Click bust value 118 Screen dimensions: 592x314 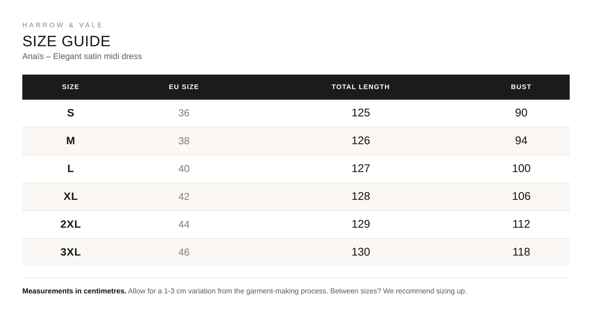[x=521, y=252]
